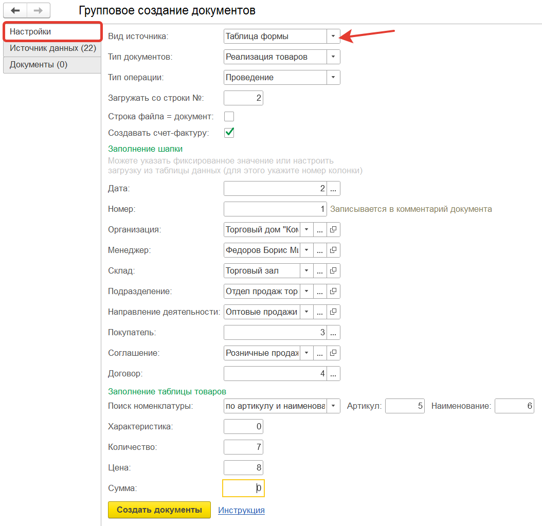
Task: Click the Соглашение field with Розничные продажи
Action: (262, 353)
